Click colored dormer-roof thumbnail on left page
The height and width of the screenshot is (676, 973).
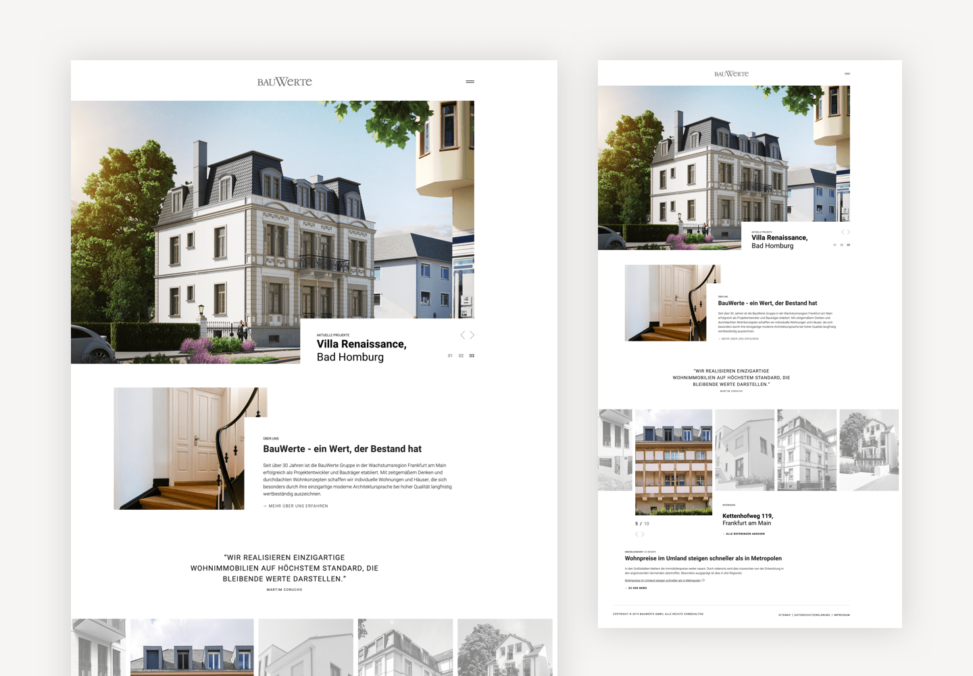coord(192,647)
